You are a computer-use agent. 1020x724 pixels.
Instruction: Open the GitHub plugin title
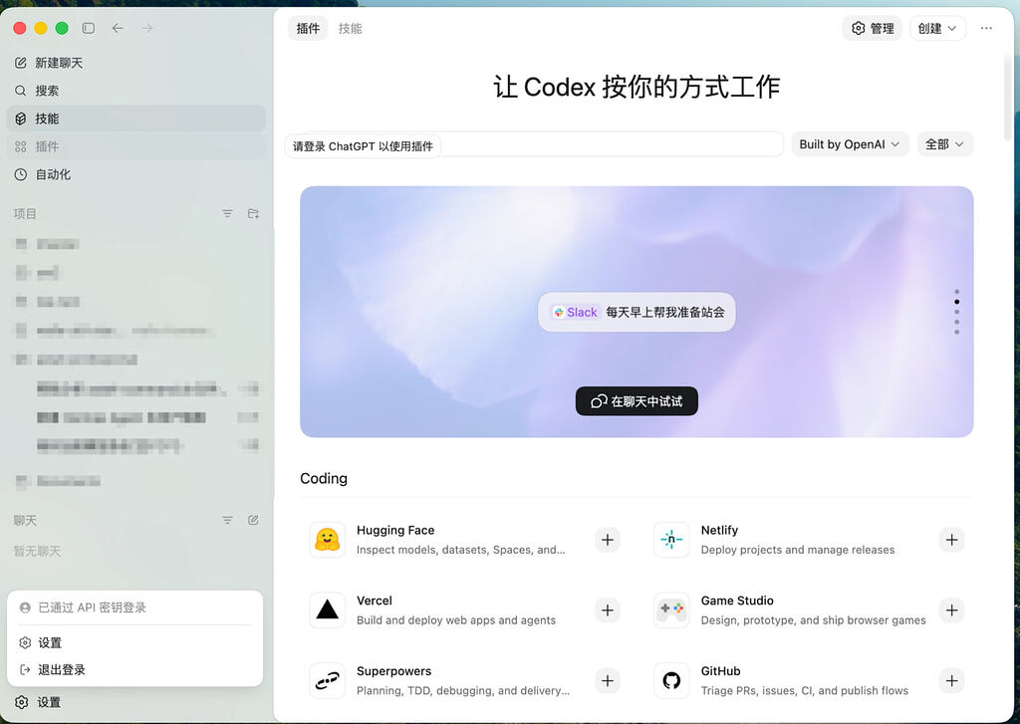[x=720, y=670]
